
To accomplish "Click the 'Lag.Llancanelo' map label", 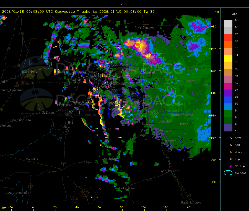I will [x=17, y=193].
